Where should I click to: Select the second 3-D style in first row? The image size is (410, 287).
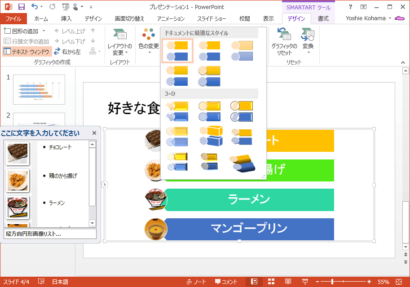(x=209, y=111)
